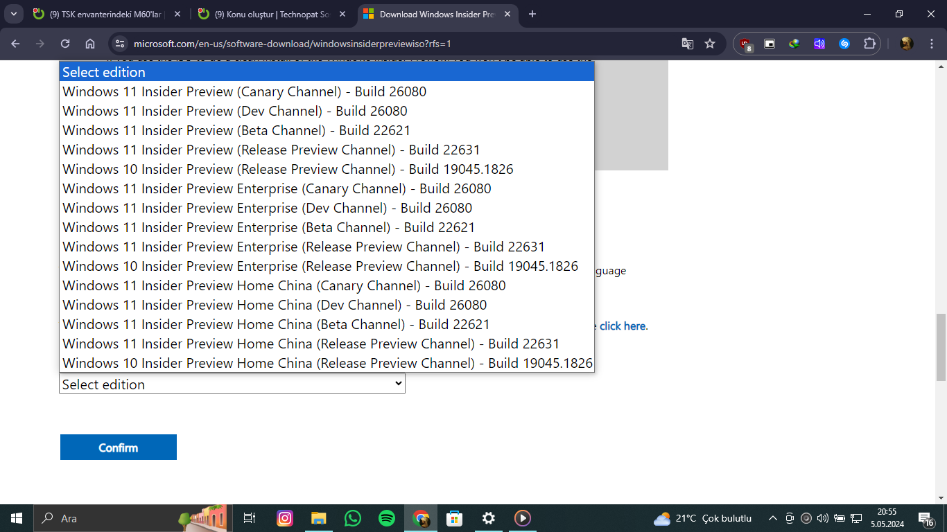Click the taskbar Ara search box

[x=132, y=518]
